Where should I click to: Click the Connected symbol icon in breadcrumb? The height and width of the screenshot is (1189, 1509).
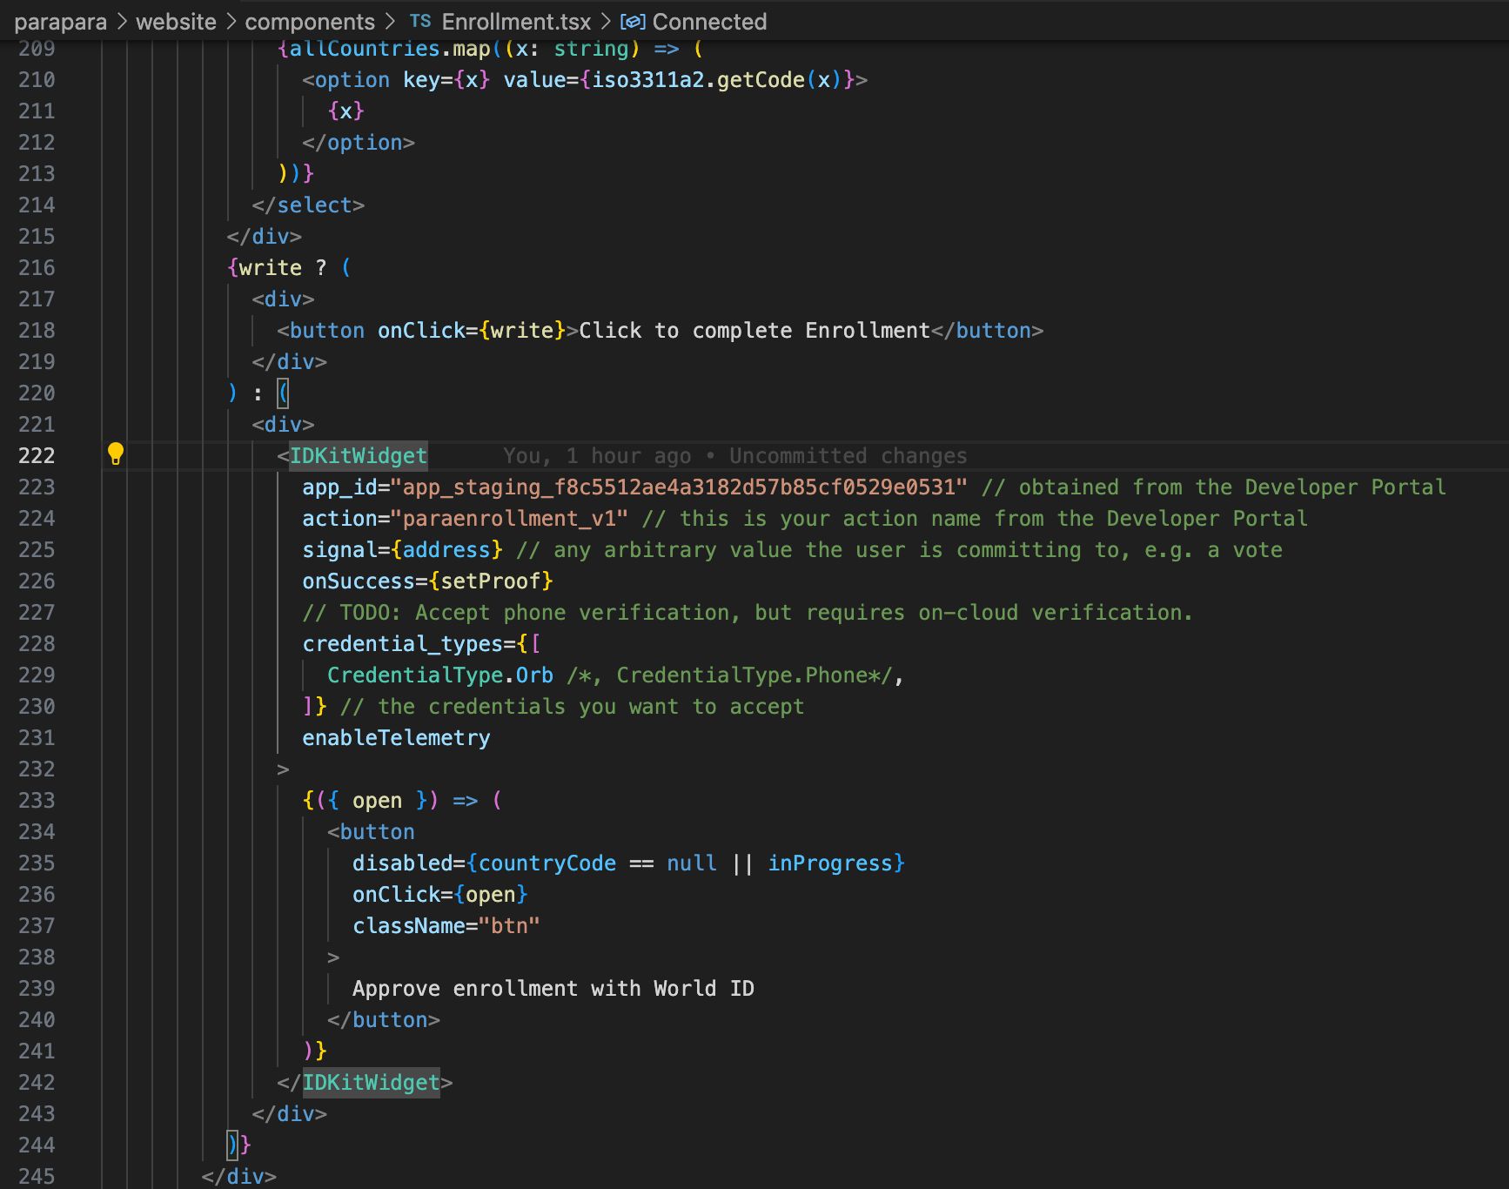(633, 22)
